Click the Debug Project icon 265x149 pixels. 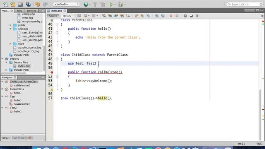pyautogui.click(x=120, y=4)
